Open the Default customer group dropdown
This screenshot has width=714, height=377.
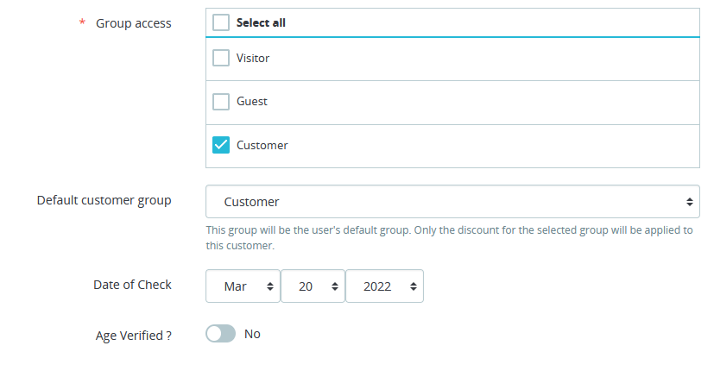tap(452, 202)
